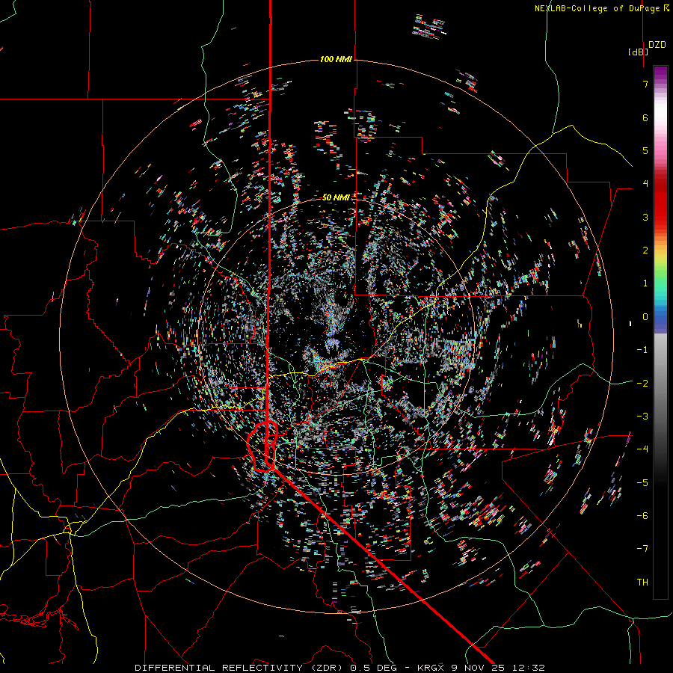
Task: Click the ZDR color scale bar
Action: tap(660, 332)
